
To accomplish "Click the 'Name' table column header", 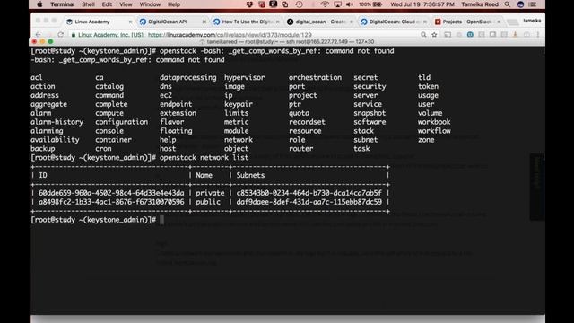I will click(x=204, y=176).
